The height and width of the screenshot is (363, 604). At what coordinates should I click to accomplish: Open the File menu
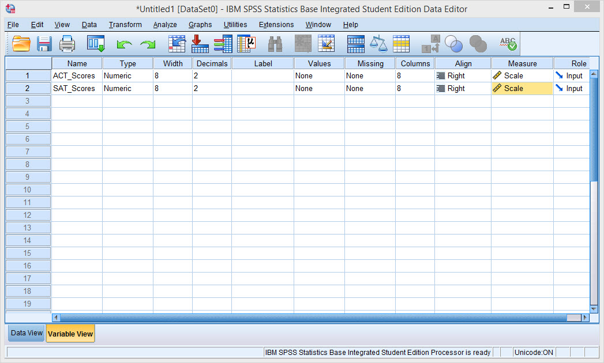click(x=13, y=25)
